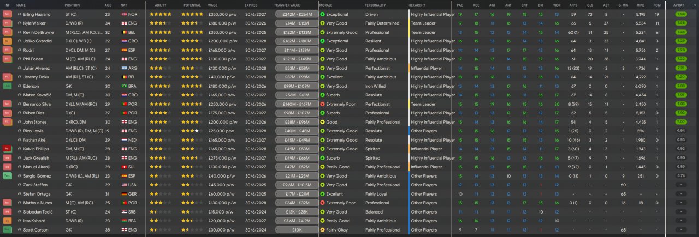Click Rúben Dias' £175,000 p/w wage
This screenshot has width=699, height=237.
click(x=222, y=113)
